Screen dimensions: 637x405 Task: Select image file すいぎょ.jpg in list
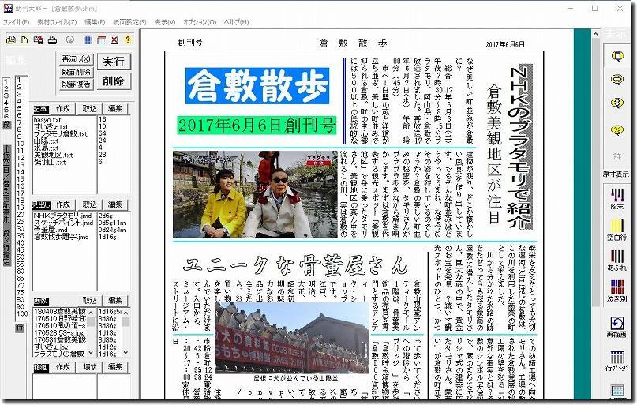(x=51, y=347)
